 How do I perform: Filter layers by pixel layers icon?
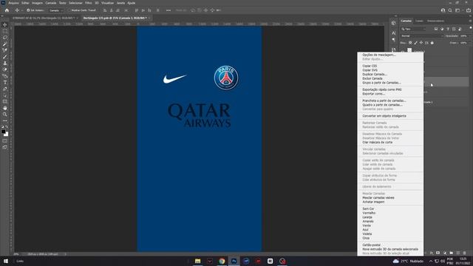click(436, 29)
